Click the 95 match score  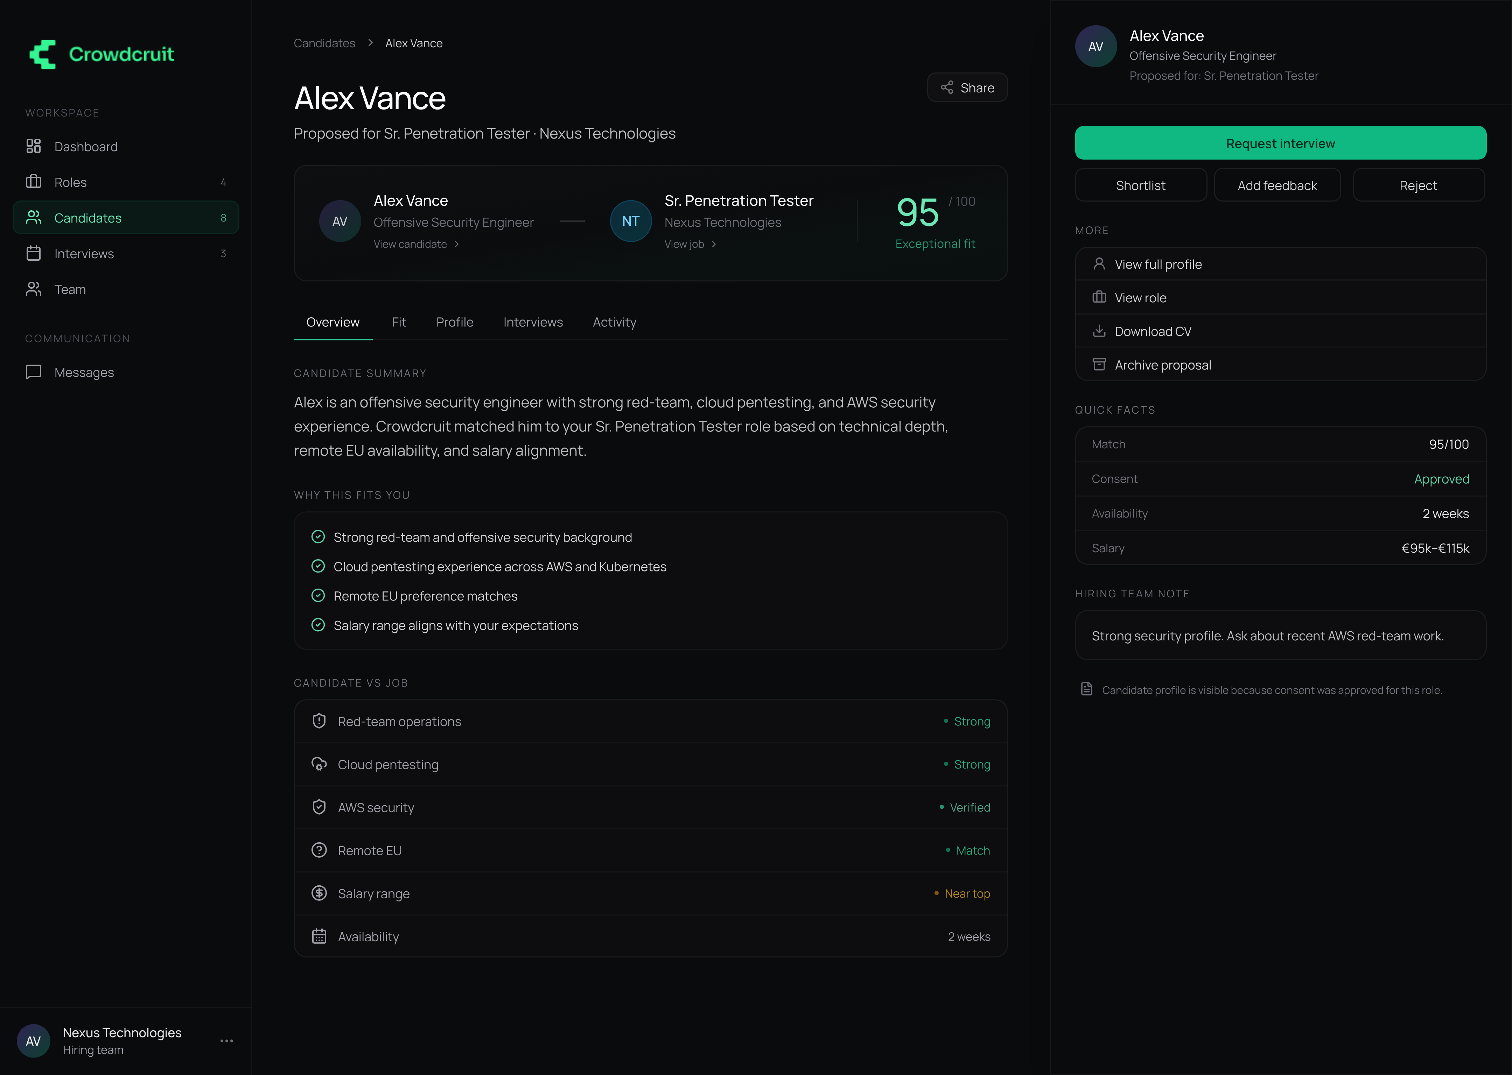[917, 212]
